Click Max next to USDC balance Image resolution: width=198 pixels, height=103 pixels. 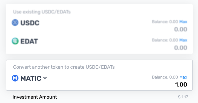tap(183, 22)
